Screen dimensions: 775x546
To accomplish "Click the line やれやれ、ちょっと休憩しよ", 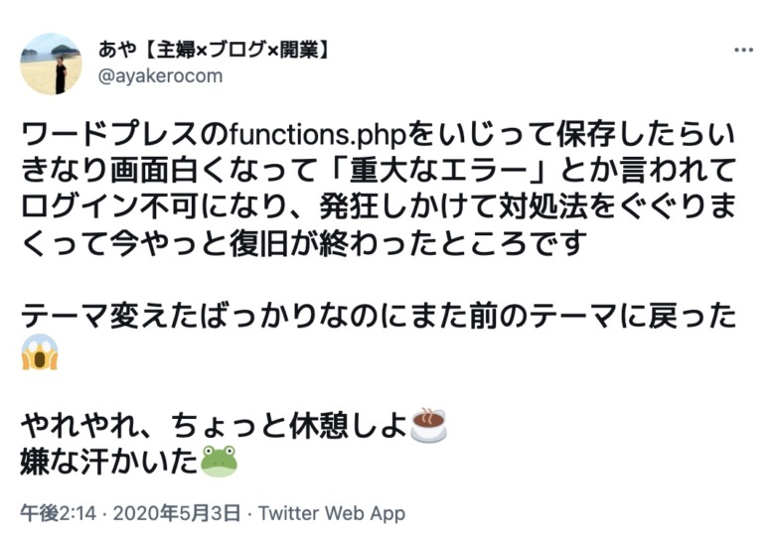I will point(214,425).
